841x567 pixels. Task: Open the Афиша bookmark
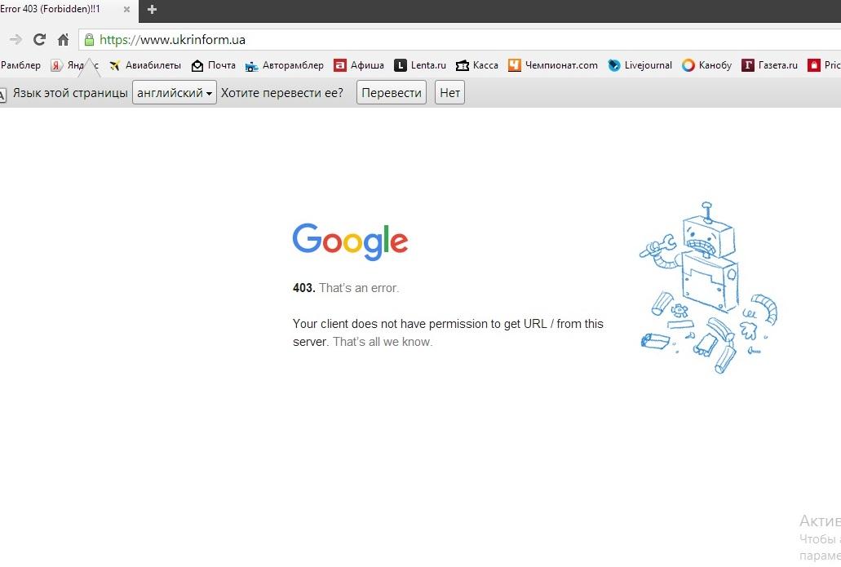pos(359,65)
